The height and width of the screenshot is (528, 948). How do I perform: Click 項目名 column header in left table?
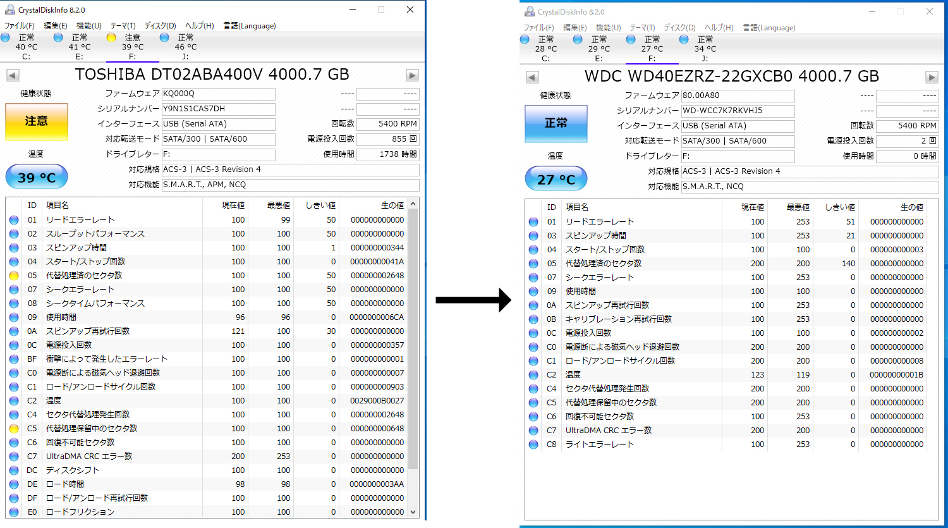(122, 206)
